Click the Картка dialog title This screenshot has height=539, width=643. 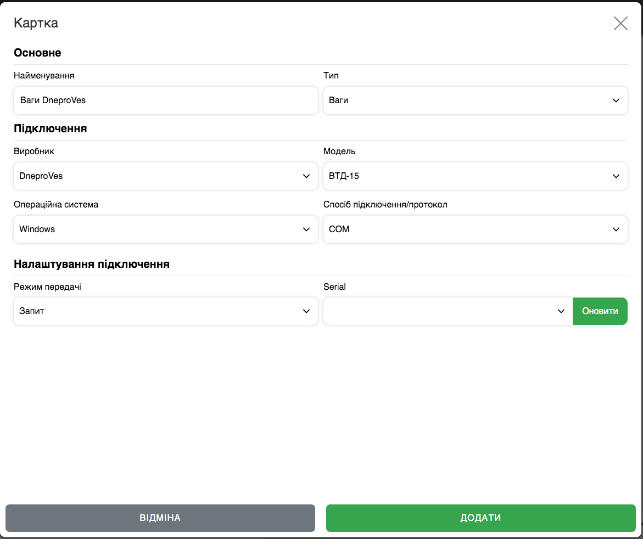pos(36,23)
